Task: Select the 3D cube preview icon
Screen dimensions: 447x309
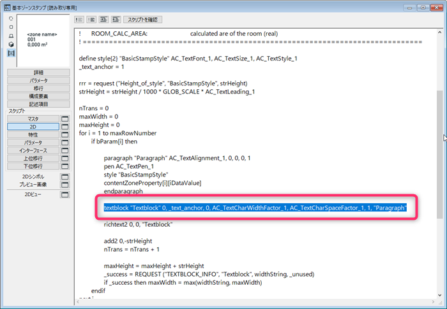Action: tap(11, 45)
